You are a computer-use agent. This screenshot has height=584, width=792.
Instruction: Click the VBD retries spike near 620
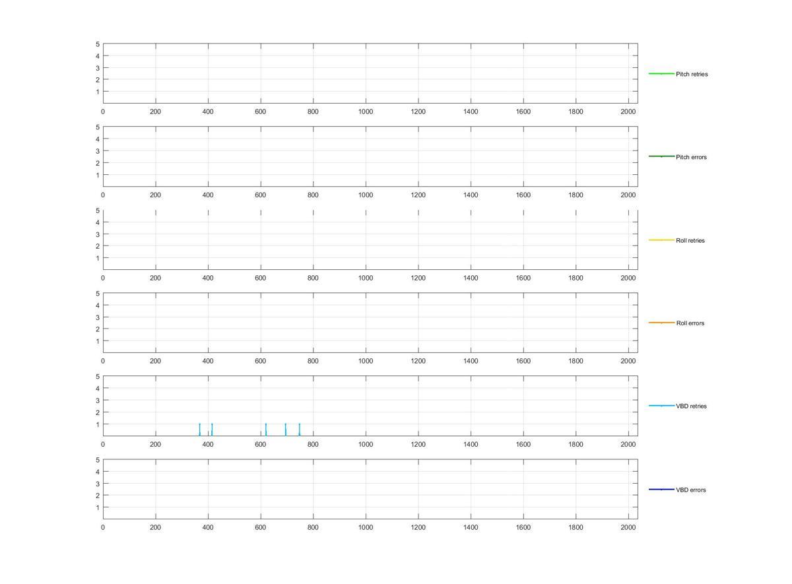point(266,430)
